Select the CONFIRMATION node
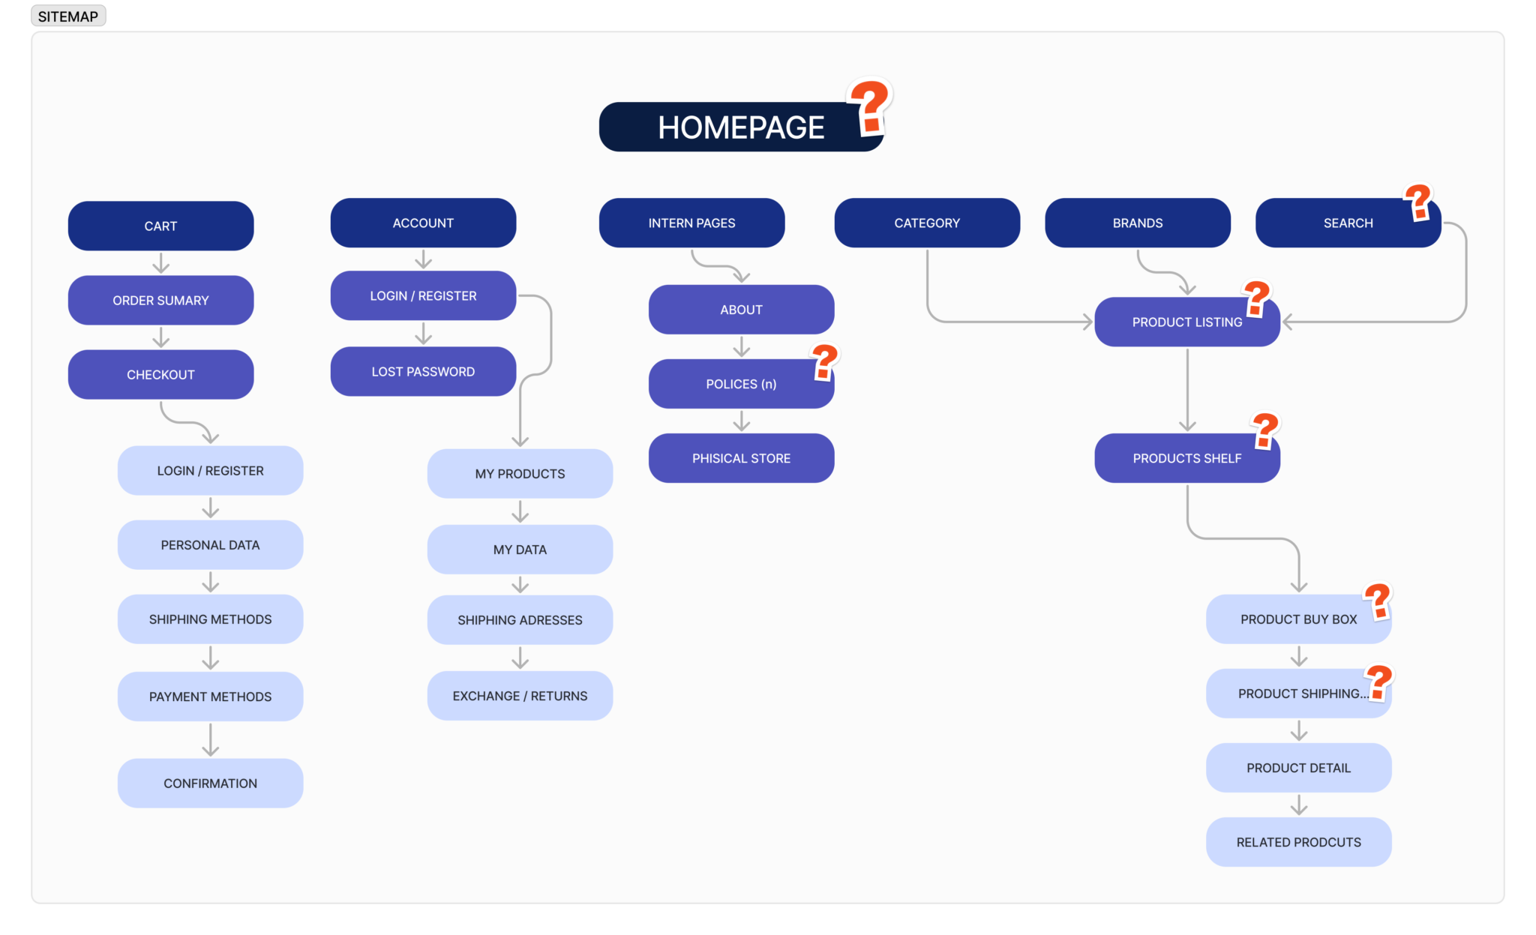The width and height of the screenshot is (1536, 935). tap(210, 783)
